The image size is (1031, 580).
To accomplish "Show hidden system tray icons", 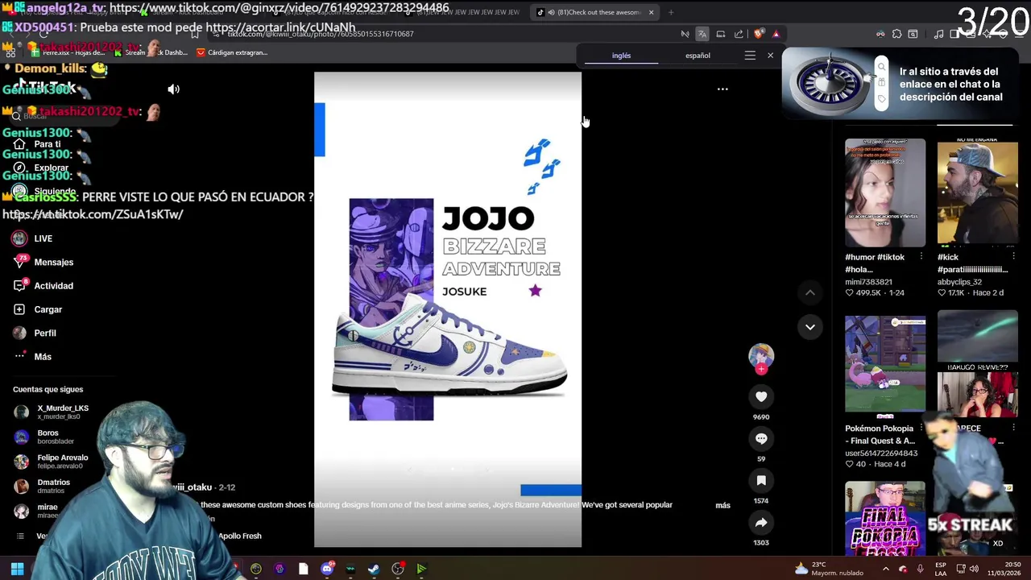I will pyautogui.click(x=885, y=569).
